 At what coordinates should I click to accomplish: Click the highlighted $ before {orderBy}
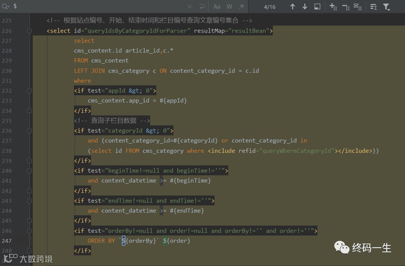pos(123,241)
